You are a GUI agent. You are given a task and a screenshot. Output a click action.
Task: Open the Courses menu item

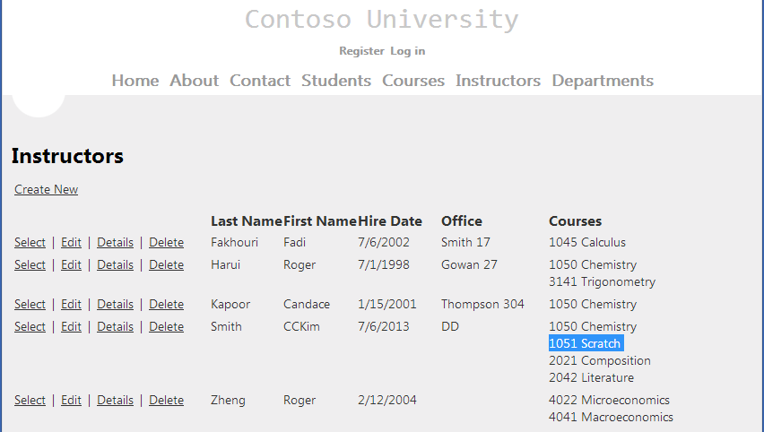coord(413,81)
